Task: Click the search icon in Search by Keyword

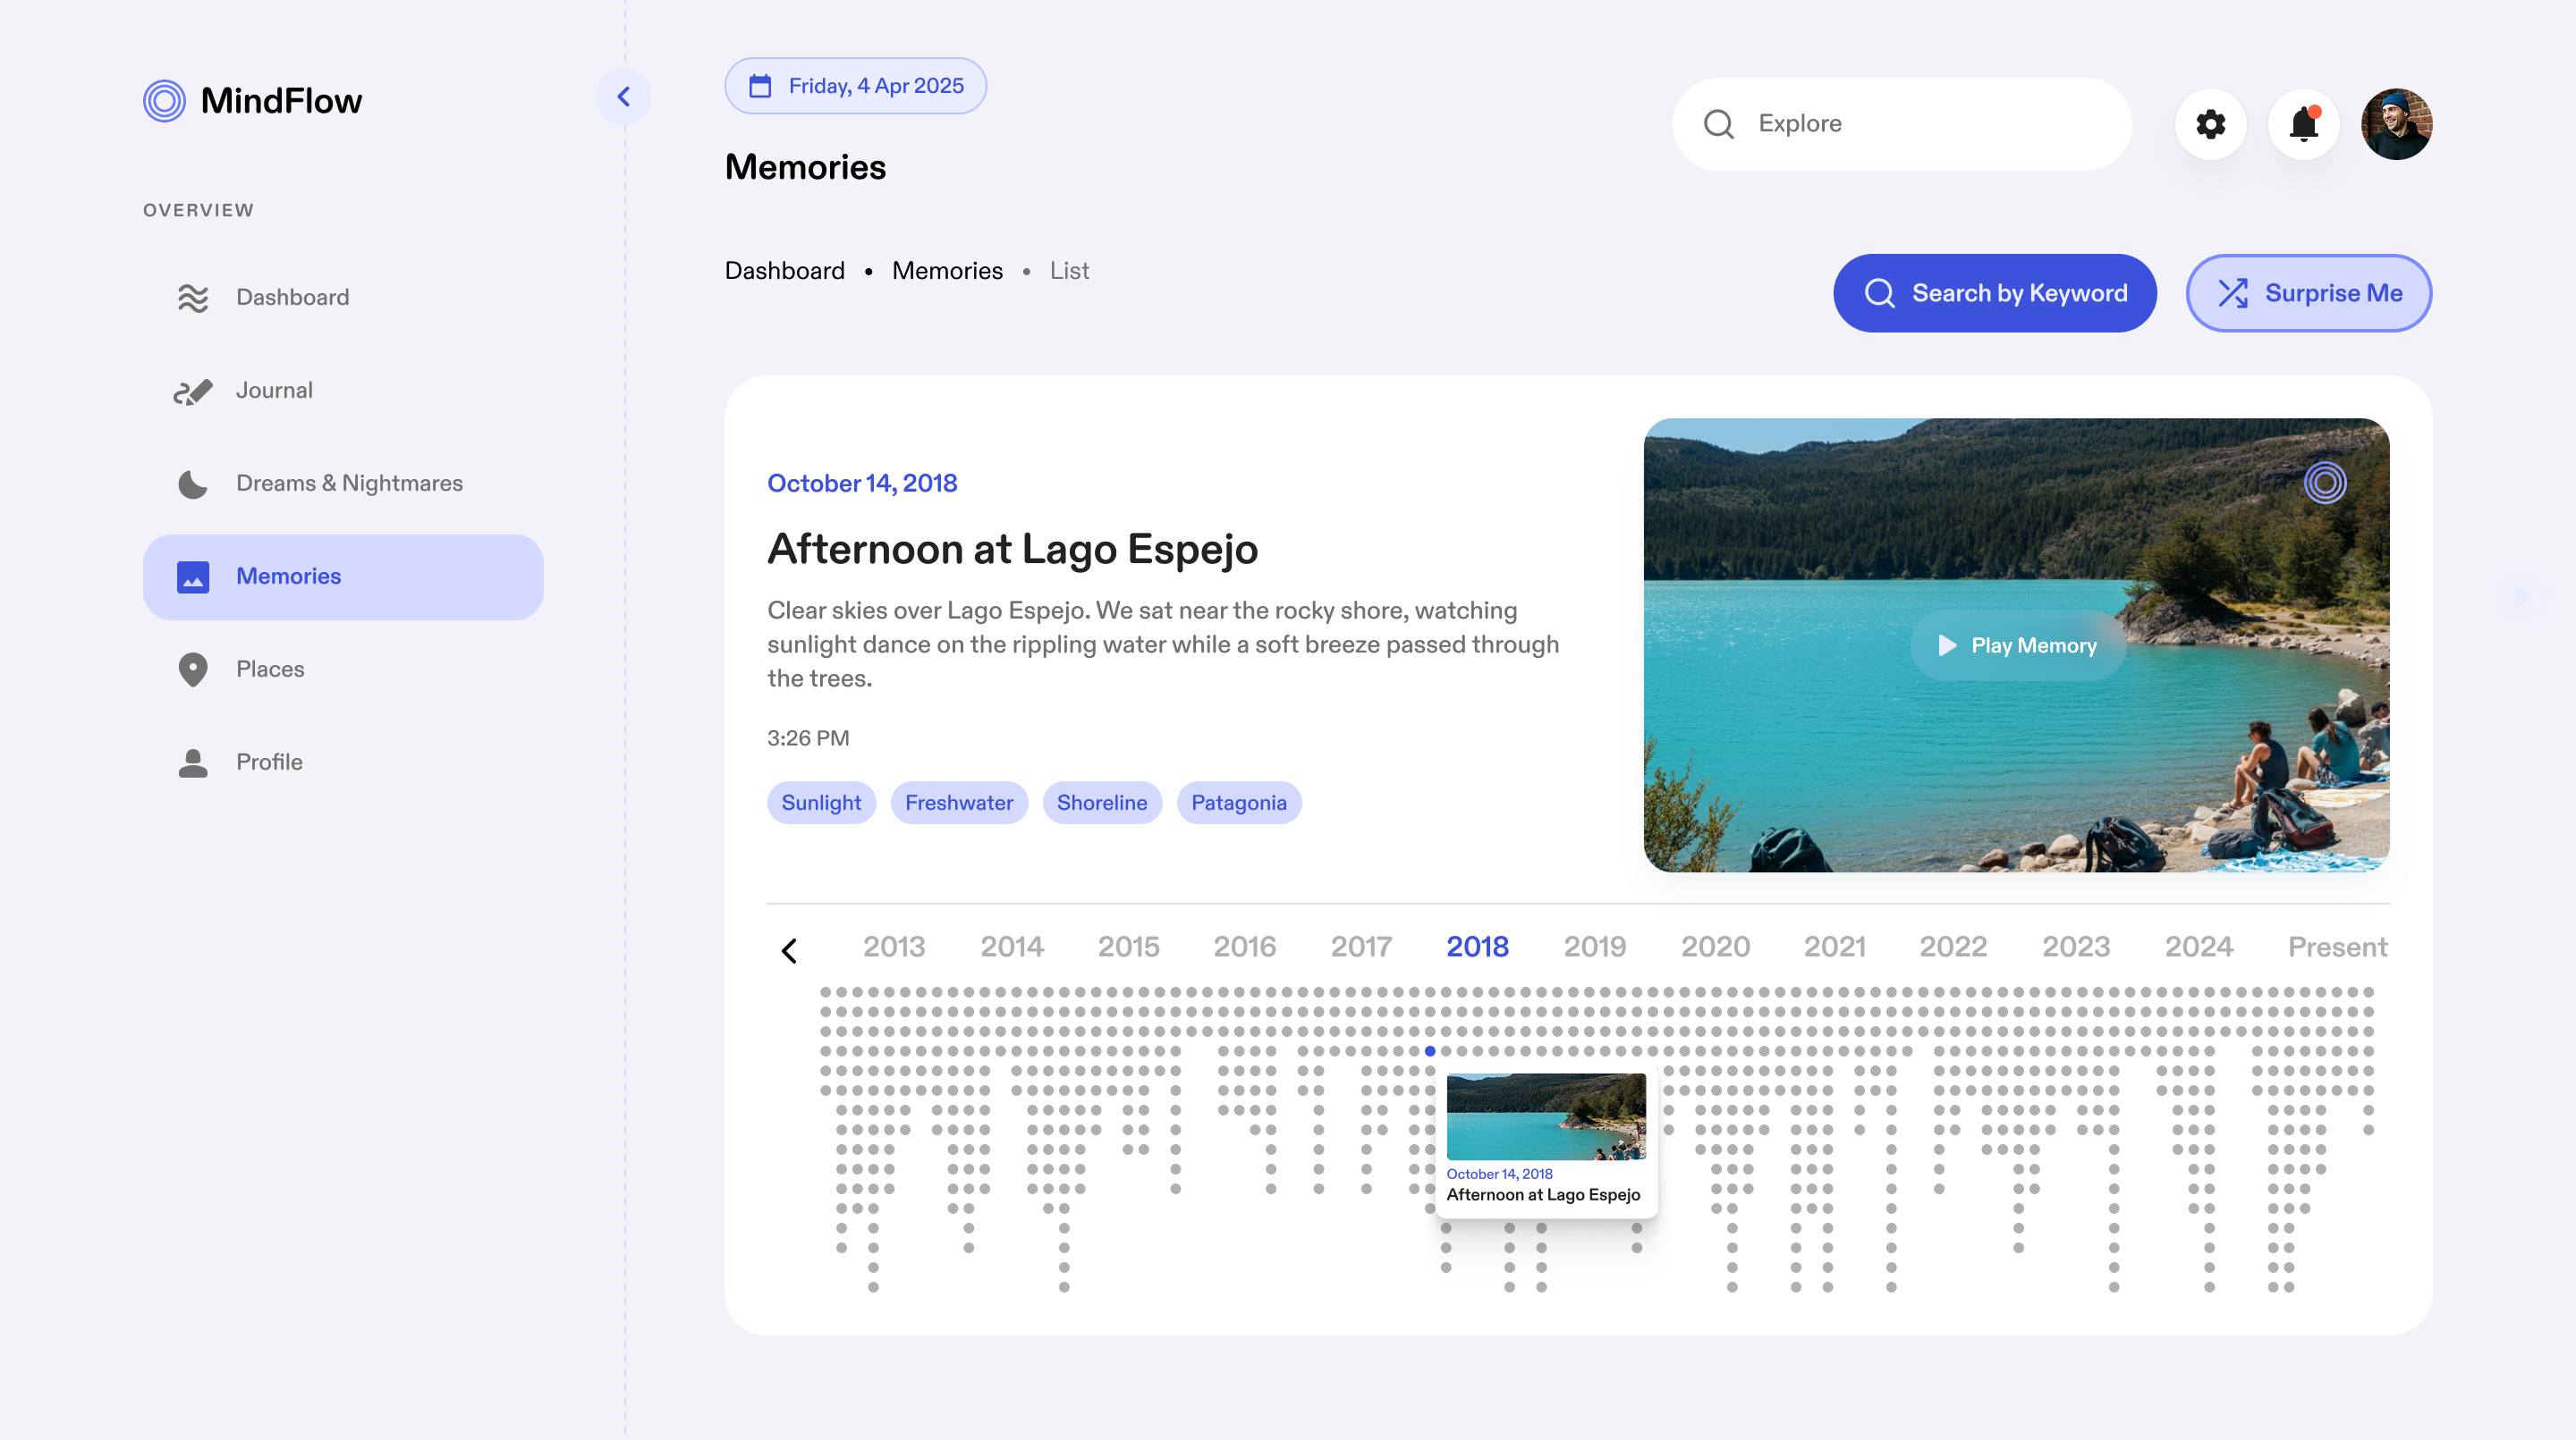Action: tap(1880, 293)
